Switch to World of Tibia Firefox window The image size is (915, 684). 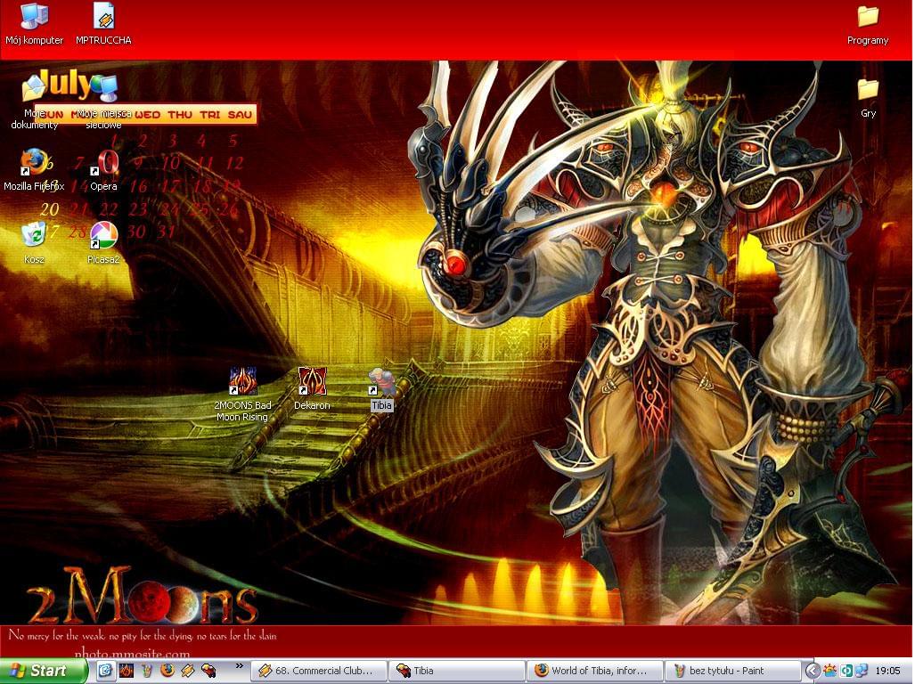point(595,671)
